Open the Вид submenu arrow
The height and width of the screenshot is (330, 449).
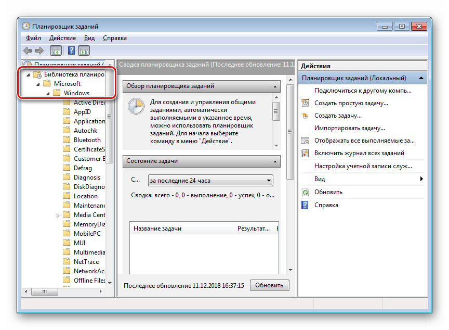click(x=421, y=179)
